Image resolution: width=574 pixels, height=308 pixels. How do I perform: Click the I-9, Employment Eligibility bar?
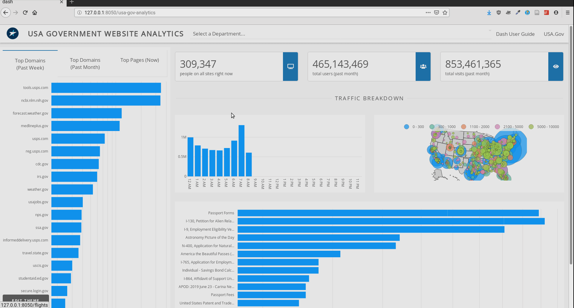[371, 229]
